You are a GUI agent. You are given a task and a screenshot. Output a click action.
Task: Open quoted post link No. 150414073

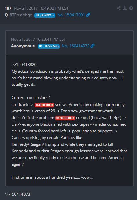76,46
